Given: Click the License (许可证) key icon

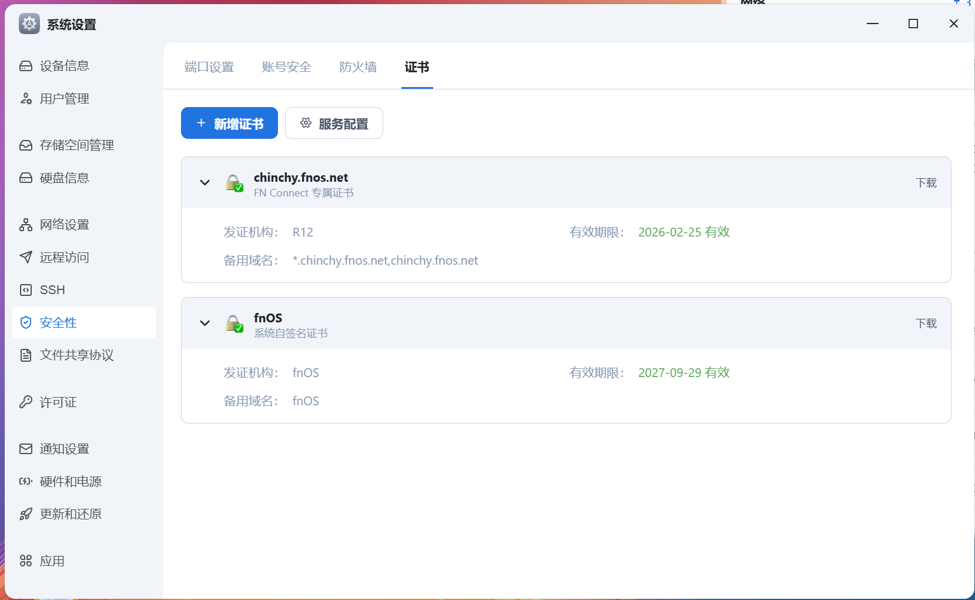Looking at the screenshot, I should [x=26, y=402].
